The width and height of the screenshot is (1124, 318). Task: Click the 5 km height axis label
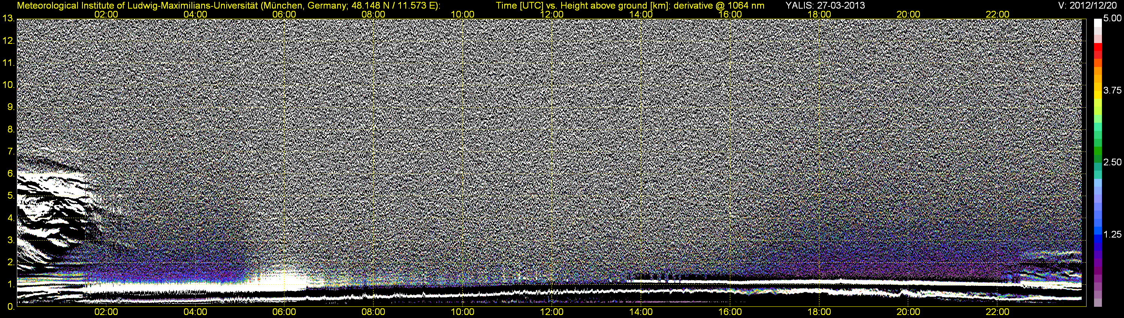[11, 196]
